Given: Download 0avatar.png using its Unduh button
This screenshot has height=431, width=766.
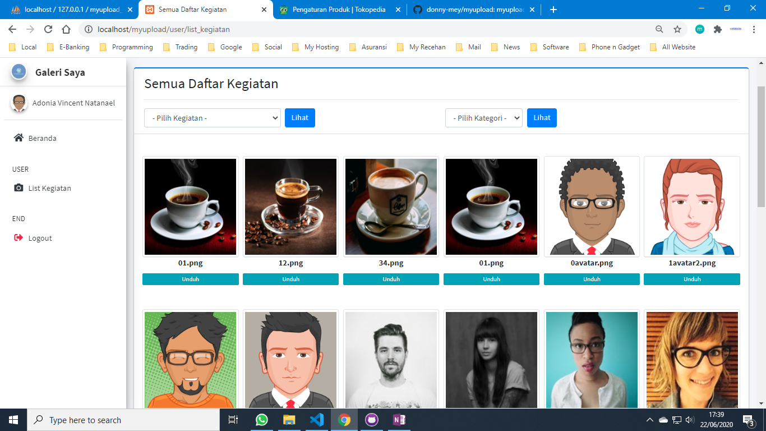Looking at the screenshot, I should click(592, 279).
